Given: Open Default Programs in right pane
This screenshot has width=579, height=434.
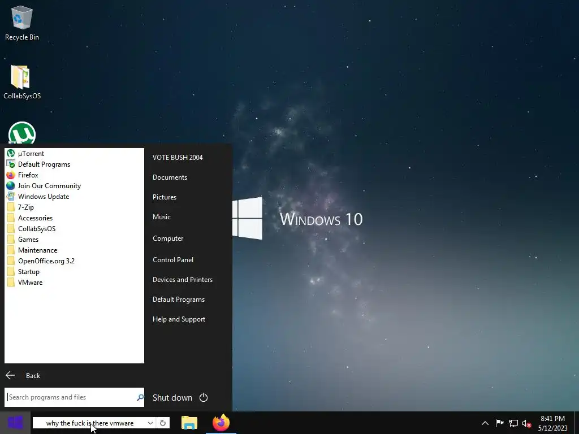Looking at the screenshot, I should click(178, 300).
